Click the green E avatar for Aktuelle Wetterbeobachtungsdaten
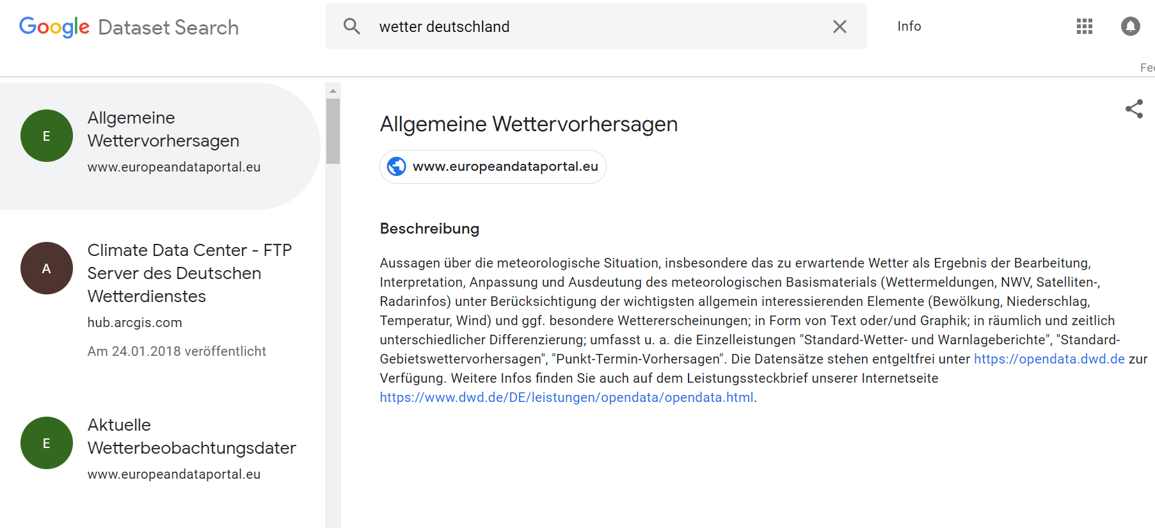This screenshot has height=528, width=1155. [47, 443]
